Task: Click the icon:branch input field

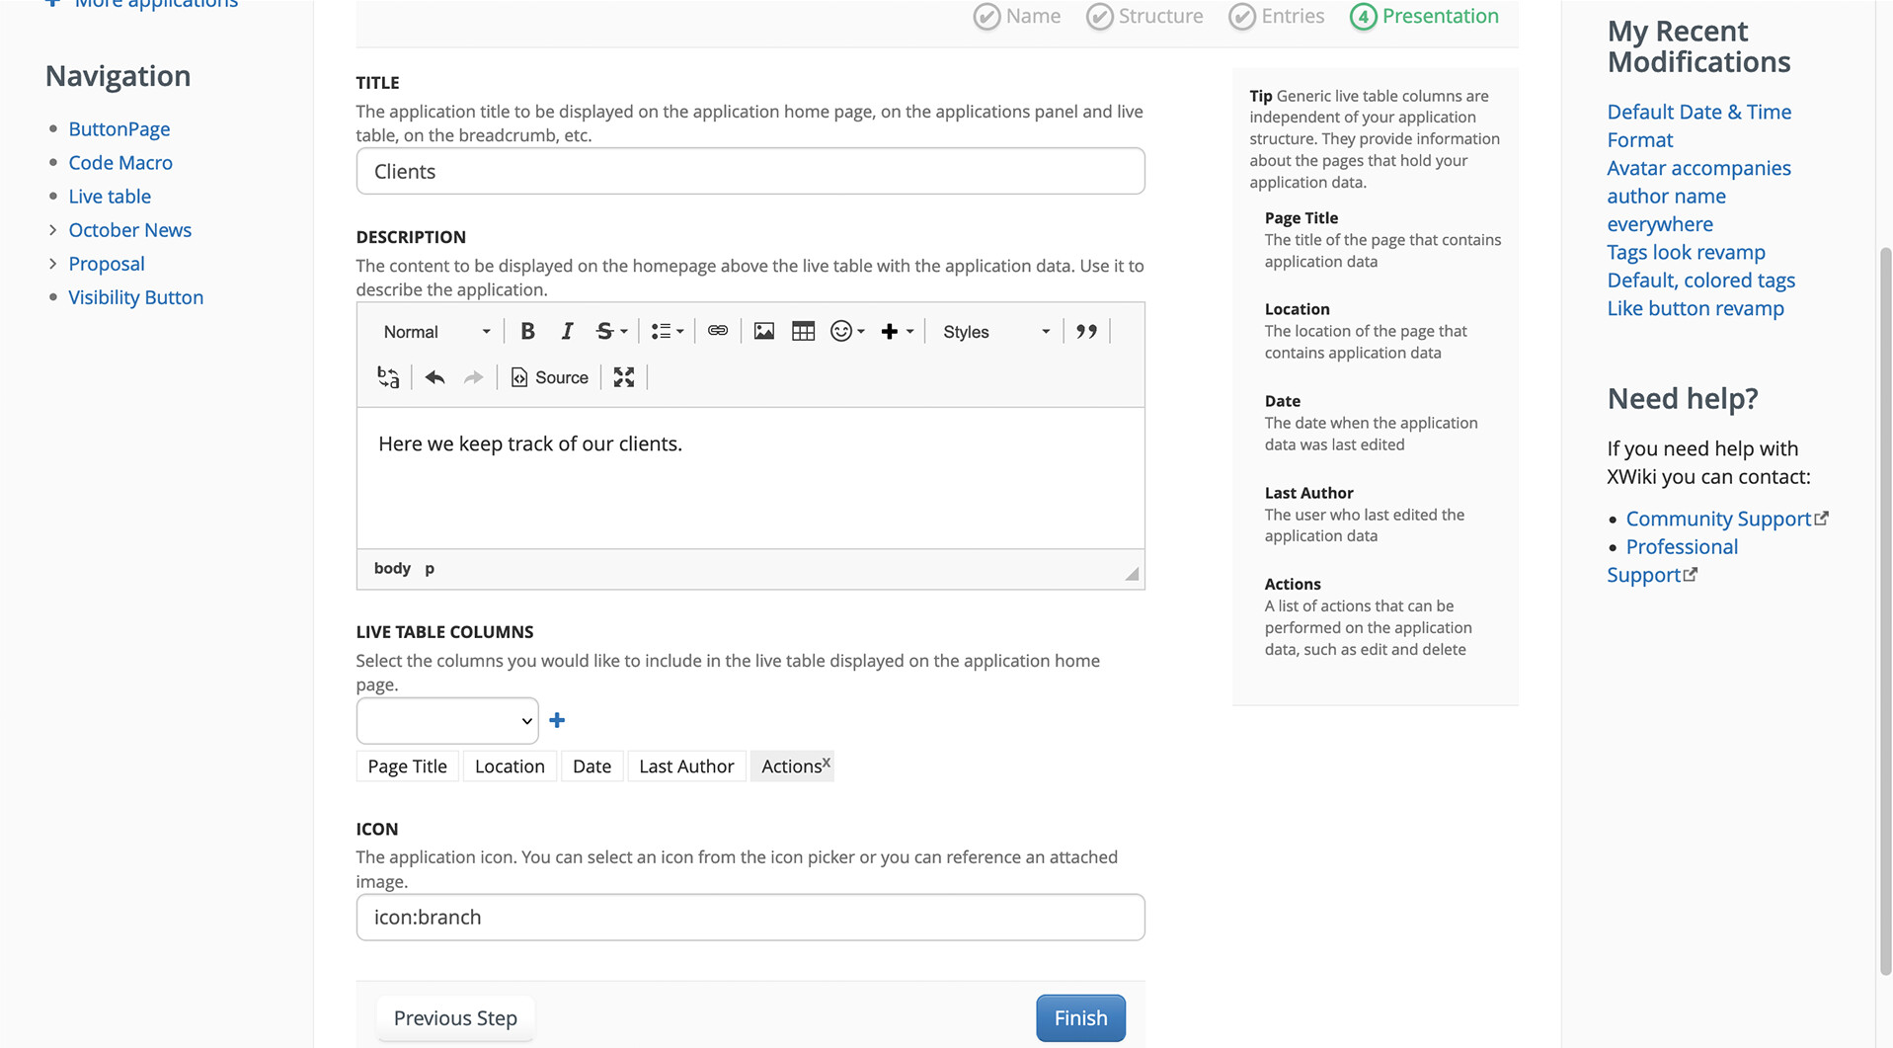Action: click(750, 917)
